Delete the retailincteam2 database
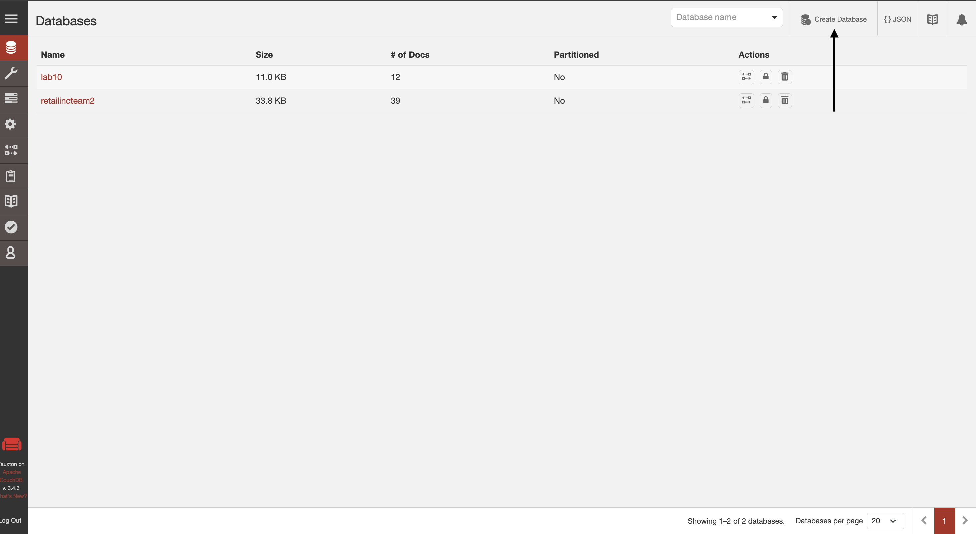Image resolution: width=976 pixels, height=534 pixels. click(785, 100)
